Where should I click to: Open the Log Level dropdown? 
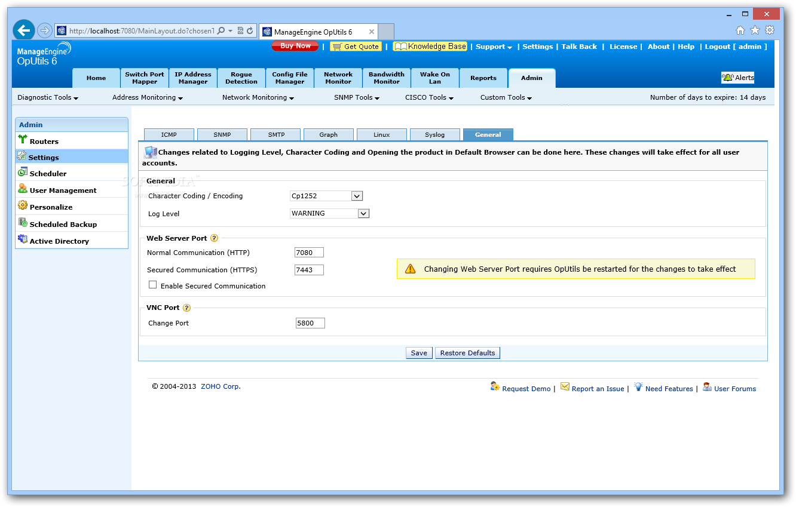coord(330,213)
